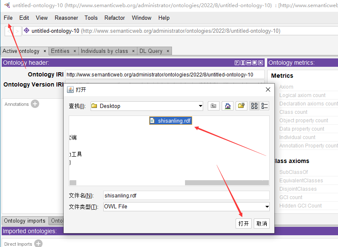Click the DisjointClasses metric row

click(298, 189)
